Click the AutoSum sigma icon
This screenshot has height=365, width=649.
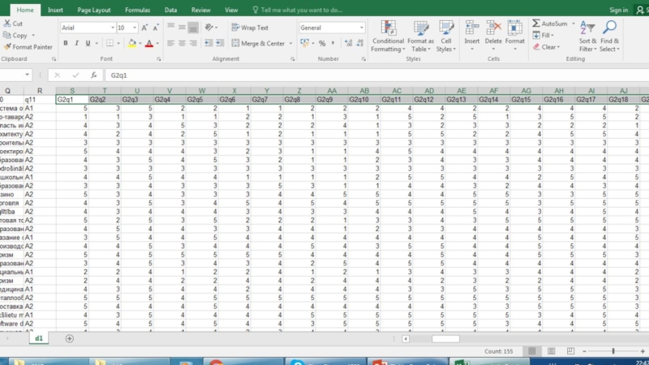[x=536, y=24]
